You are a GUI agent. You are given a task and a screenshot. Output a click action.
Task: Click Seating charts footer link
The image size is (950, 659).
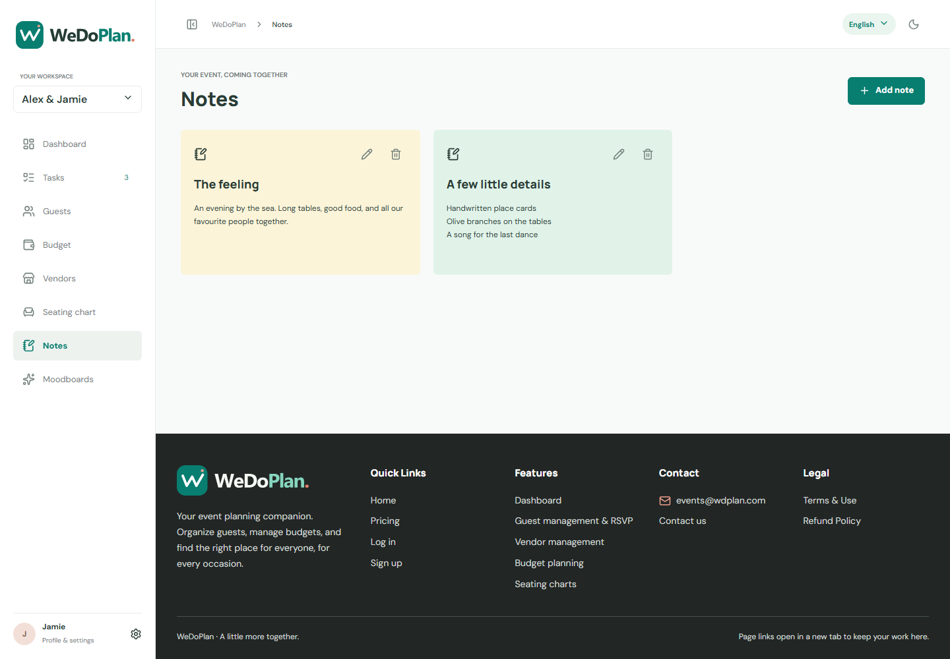546,585
